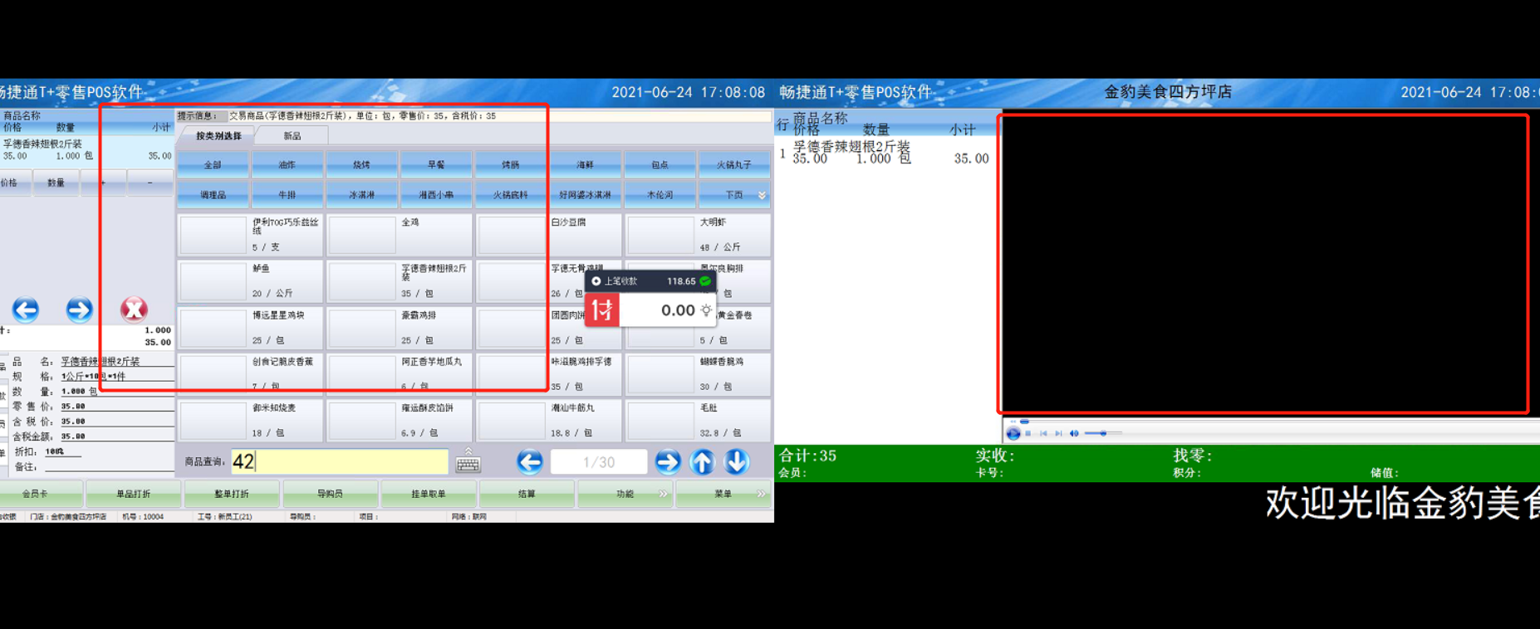Click 导购员 sales guide button
1540x629 pixels.
[330, 494]
